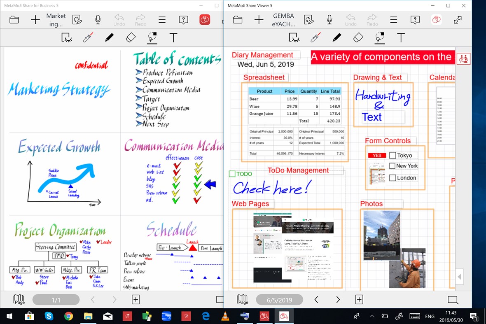Open the Help question mark

tap(415, 19)
